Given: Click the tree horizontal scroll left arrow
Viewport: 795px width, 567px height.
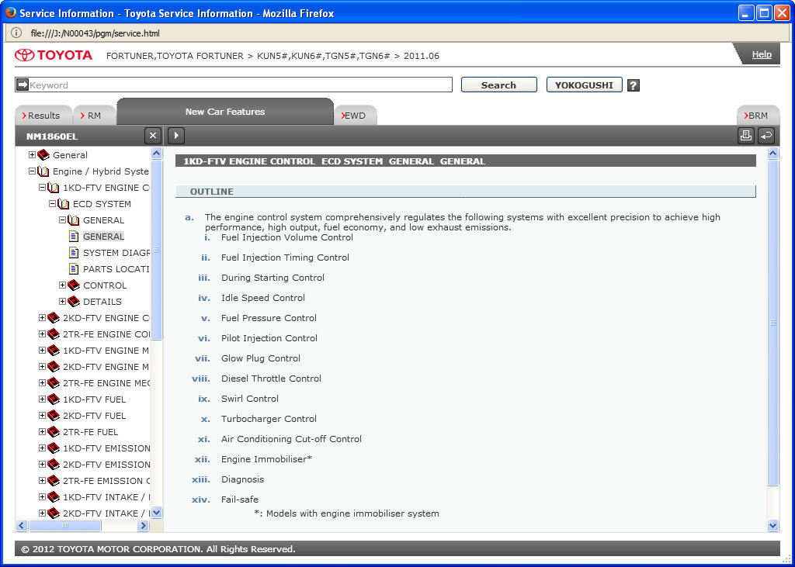Looking at the screenshot, I should click(21, 525).
